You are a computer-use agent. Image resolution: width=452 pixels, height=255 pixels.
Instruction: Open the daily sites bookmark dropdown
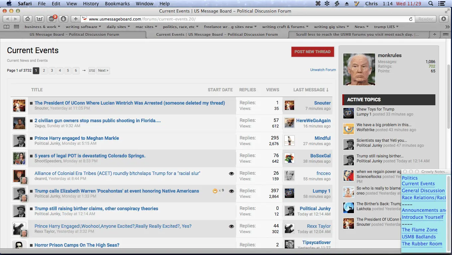point(118,27)
